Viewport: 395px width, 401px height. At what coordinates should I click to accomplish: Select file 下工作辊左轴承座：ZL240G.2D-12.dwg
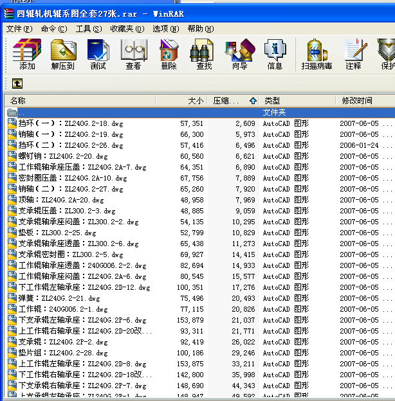84,287
